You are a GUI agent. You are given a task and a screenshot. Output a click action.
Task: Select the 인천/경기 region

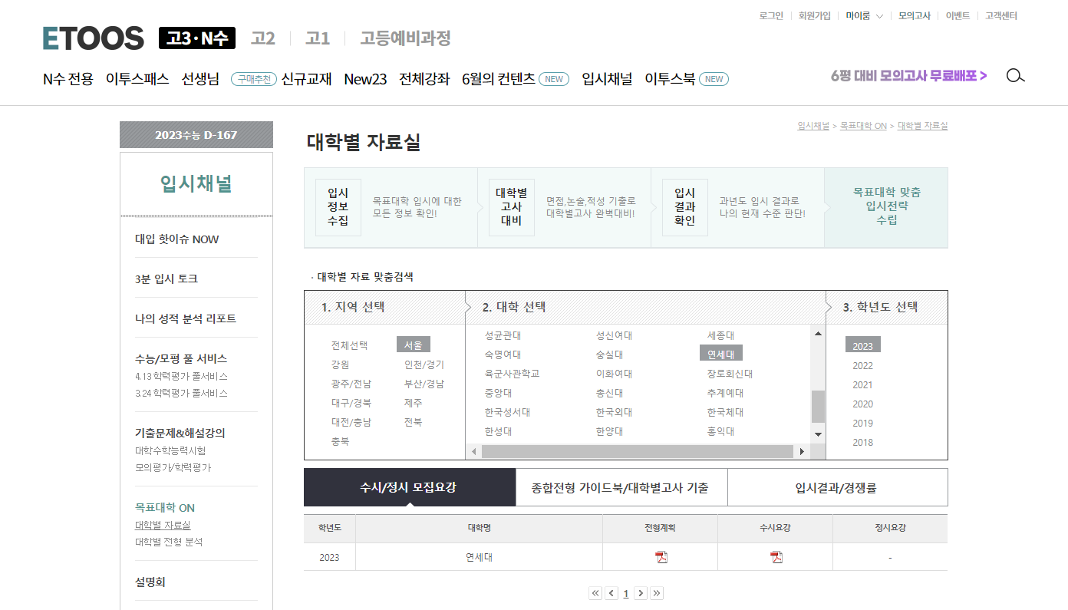[424, 364]
